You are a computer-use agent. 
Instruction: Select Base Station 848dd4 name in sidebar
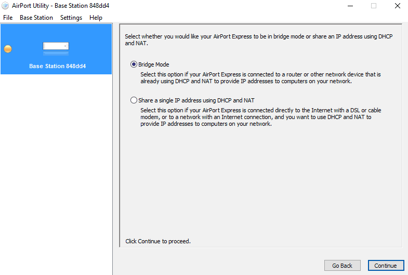point(57,67)
